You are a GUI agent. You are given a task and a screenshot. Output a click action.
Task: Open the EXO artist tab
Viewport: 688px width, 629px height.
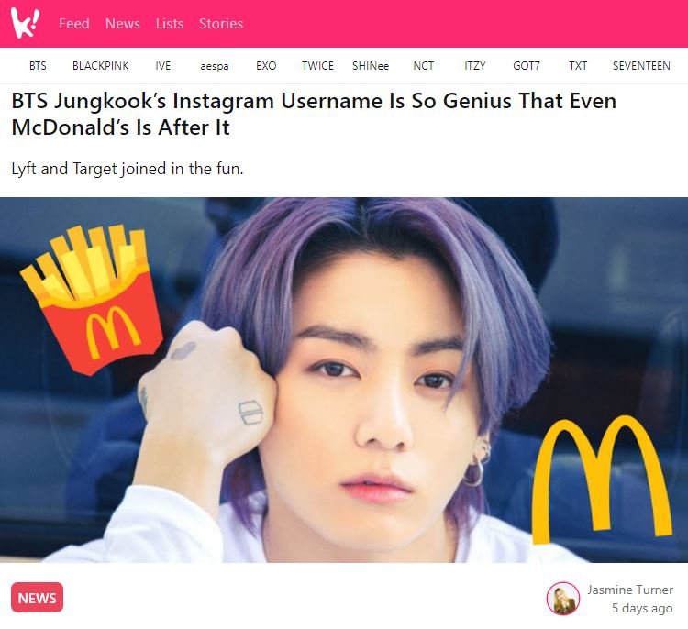[x=266, y=66]
